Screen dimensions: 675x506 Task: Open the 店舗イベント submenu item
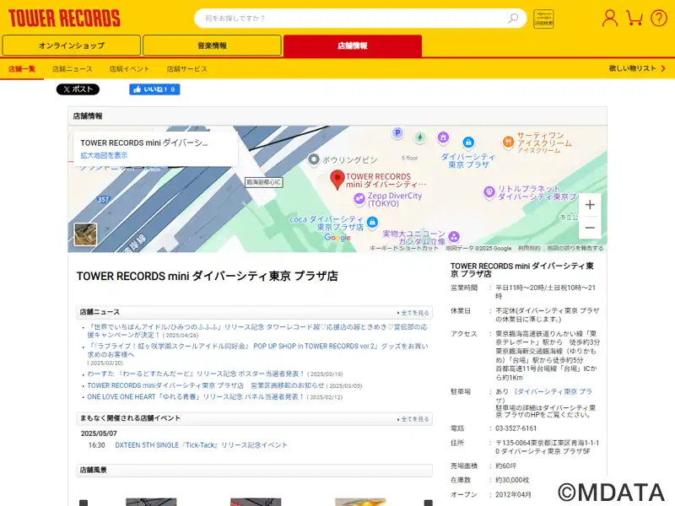(130, 69)
